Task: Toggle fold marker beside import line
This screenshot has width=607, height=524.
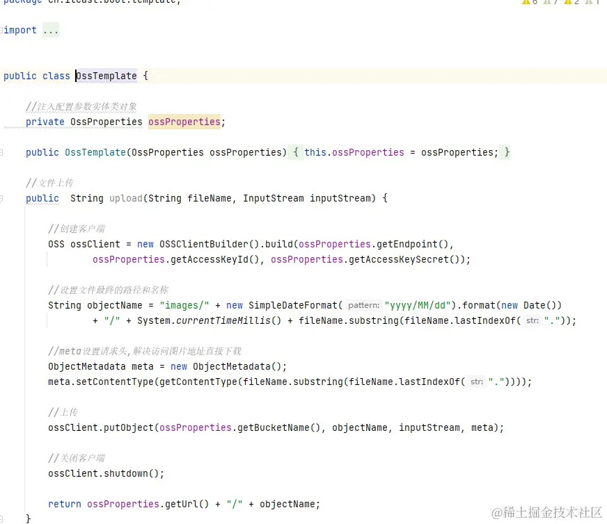Action: (1, 30)
